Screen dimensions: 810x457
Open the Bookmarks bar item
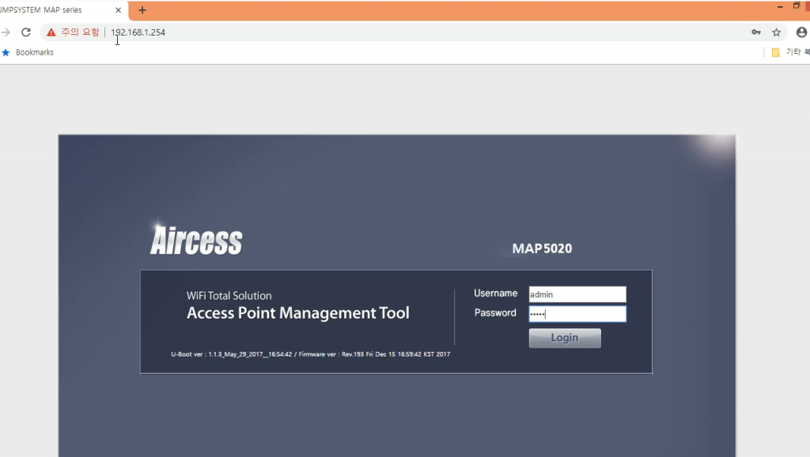tap(28, 52)
